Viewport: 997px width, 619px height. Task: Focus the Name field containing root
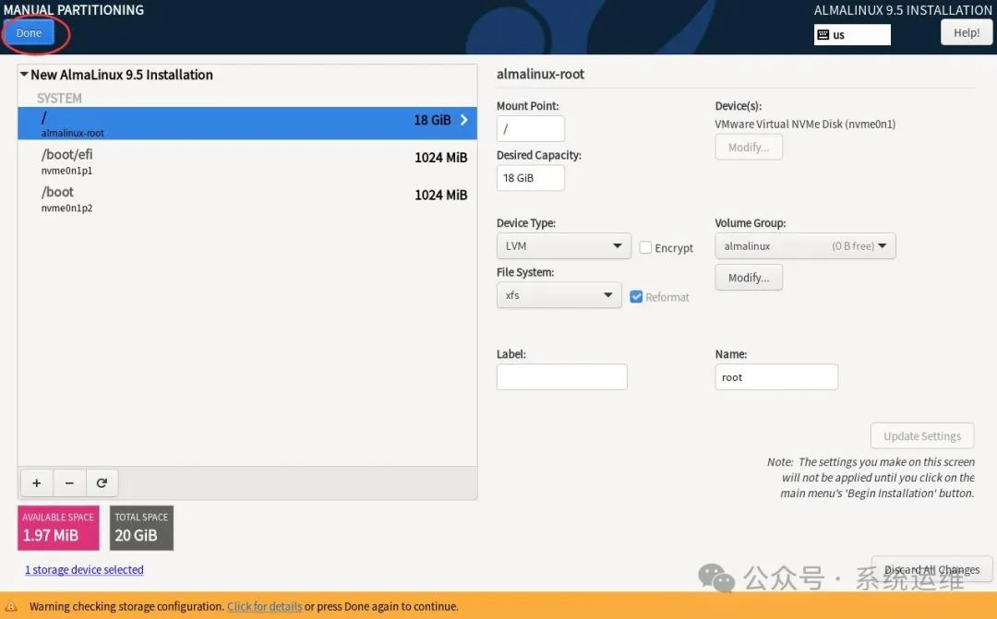776,377
